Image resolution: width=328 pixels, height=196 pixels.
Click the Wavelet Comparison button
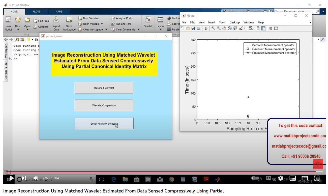coord(104,105)
